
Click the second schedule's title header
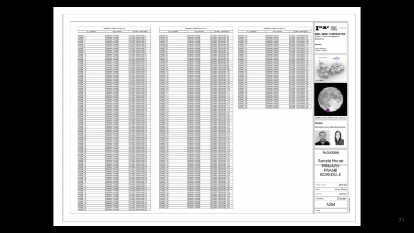(196, 28)
